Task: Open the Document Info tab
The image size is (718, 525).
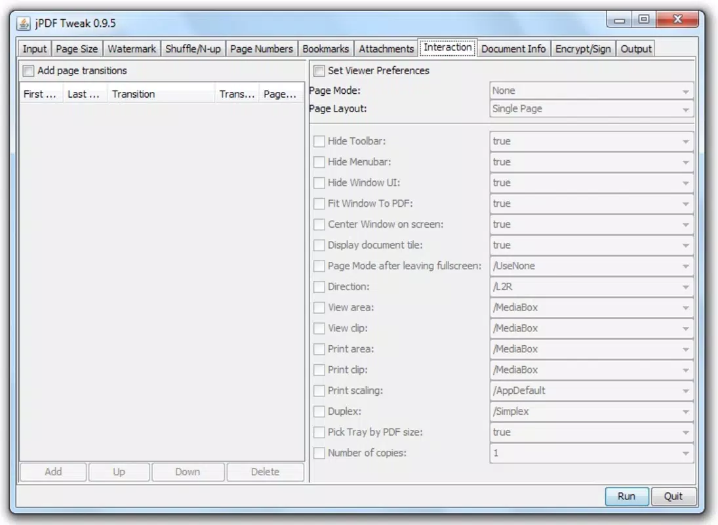Action: 513,49
